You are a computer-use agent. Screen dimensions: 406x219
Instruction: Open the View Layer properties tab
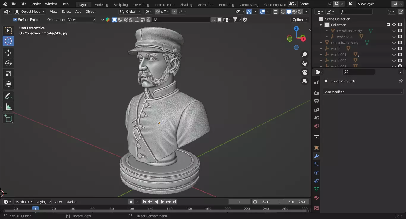point(317,110)
